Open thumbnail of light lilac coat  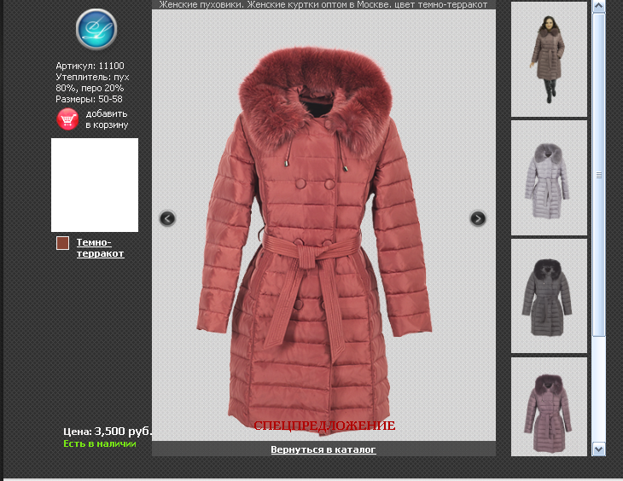[549, 177]
